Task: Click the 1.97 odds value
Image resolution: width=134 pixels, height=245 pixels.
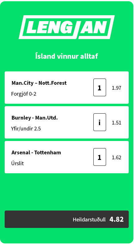Action: pos(117,88)
